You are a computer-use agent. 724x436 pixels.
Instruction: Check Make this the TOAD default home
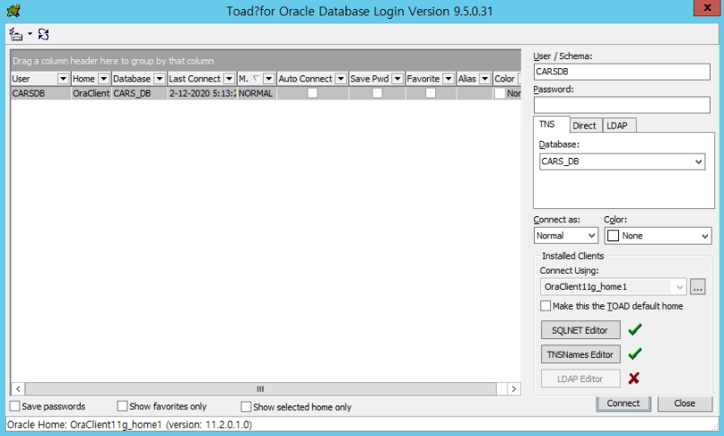545,306
